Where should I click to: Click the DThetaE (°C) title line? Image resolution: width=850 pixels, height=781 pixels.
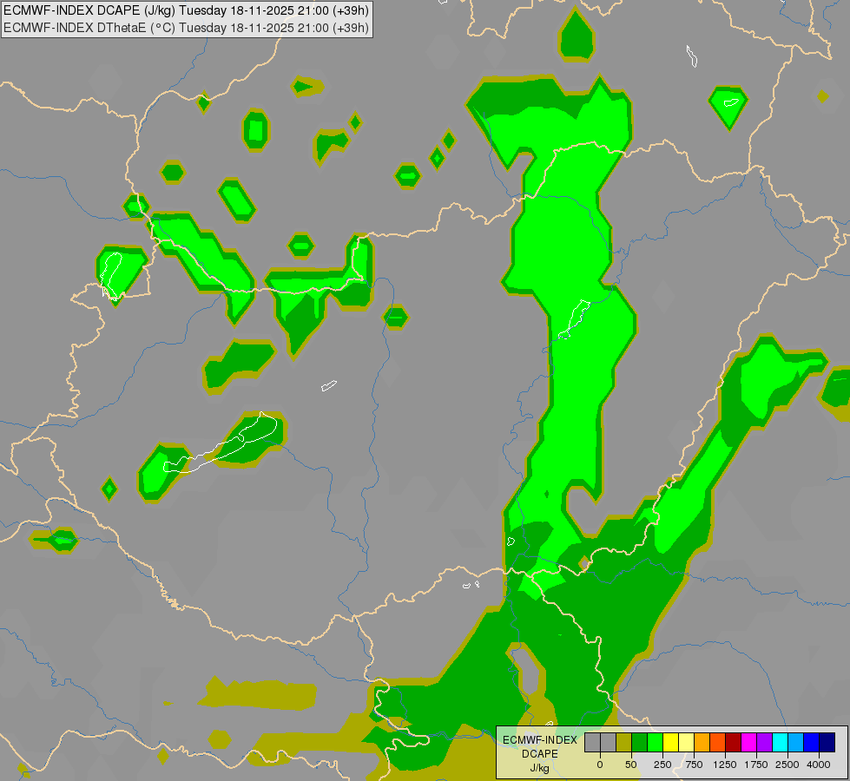[x=186, y=27]
